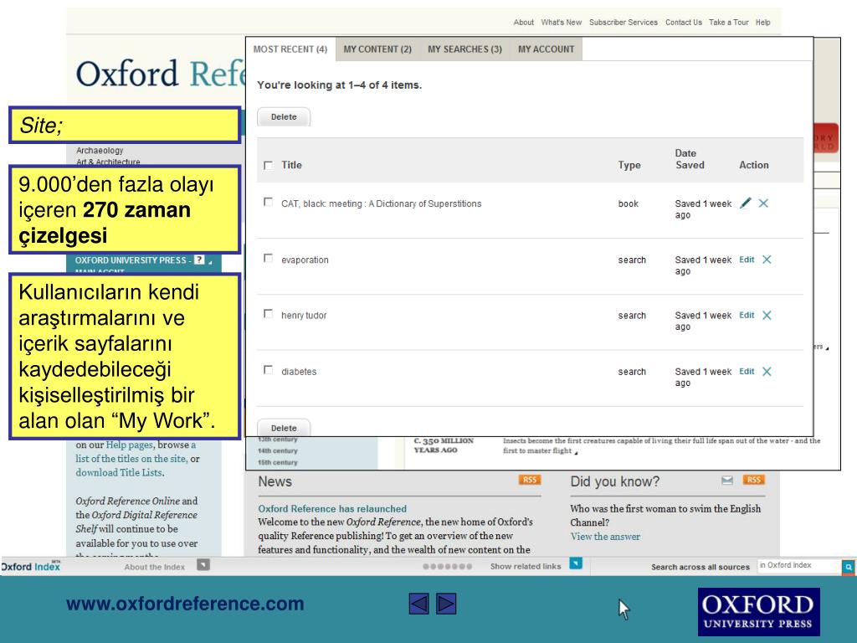Click the Oxford University Press logo
The width and height of the screenshot is (857, 643).
(x=758, y=612)
